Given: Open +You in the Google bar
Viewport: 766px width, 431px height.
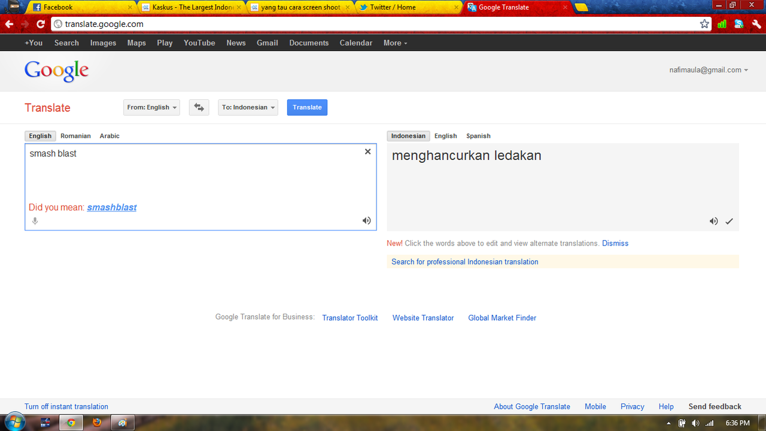Looking at the screenshot, I should (34, 43).
